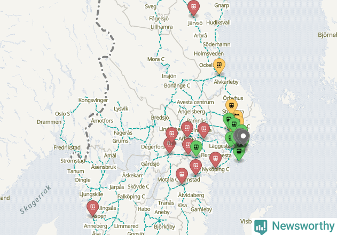Click the Borlänge C station label
The height and width of the screenshot is (235, 337).
point(176,85)
